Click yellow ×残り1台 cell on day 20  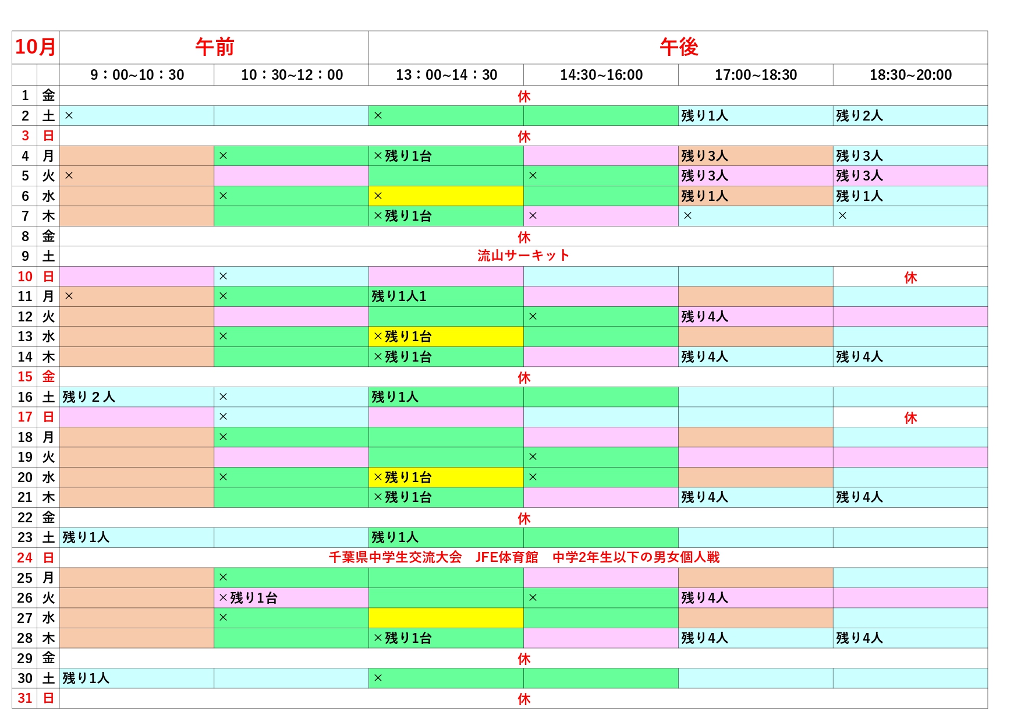pos(446,477)
